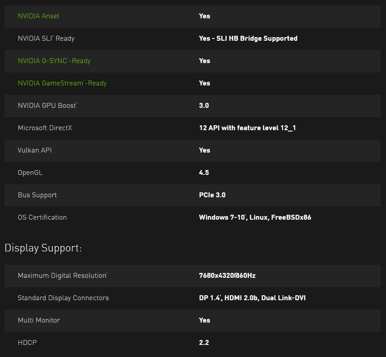Click the Bus Support label
Screen dimensions: 386x357
click(x=37, y=195)
